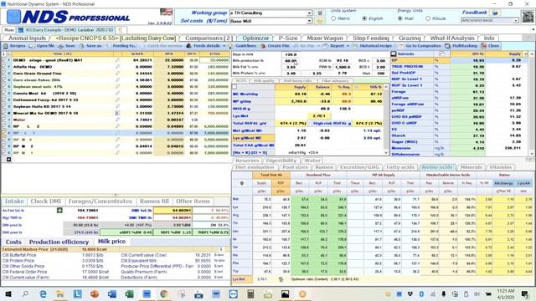Open the Main document tab
The height and width of the screenshot is (301, 536).
point(9,30)
